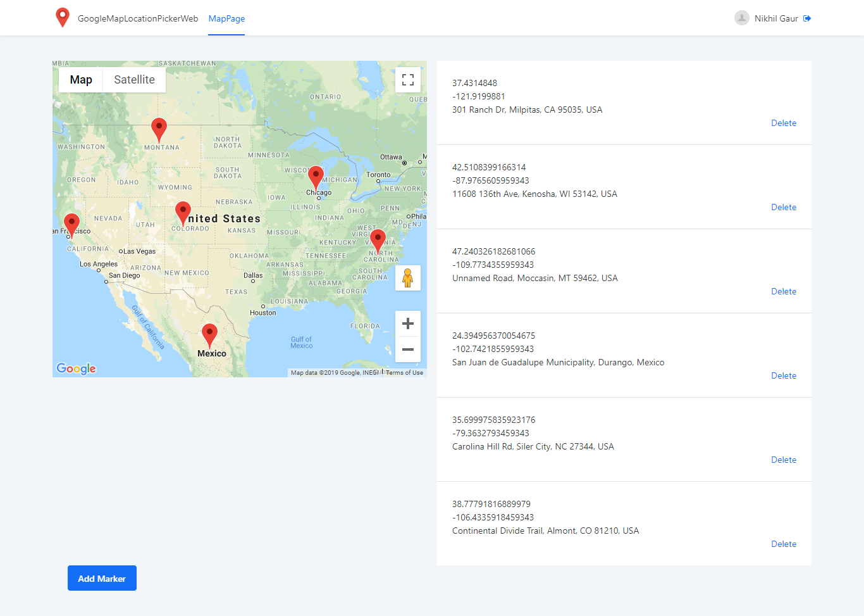Viewport: 864px width, 616px height.
Task: Open the MapPage tab
Action: [x=226, y=18]
